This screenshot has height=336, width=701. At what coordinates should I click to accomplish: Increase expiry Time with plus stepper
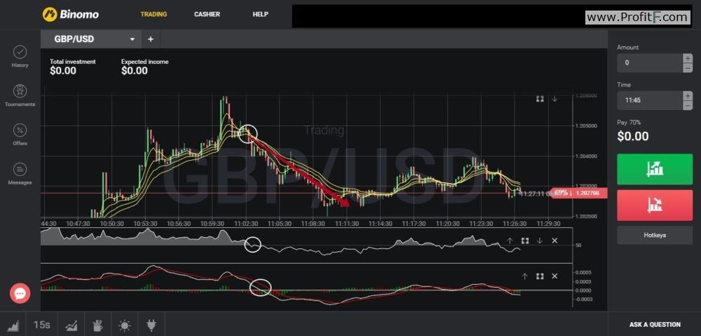pyautogui.click(x=688, y=95)
